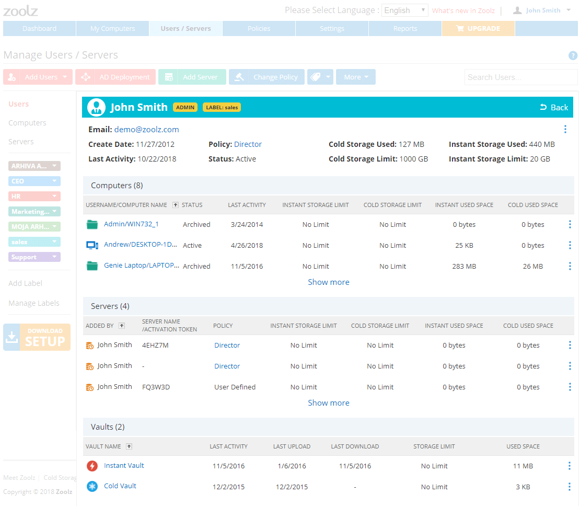
Task: Open options menu for server 4EHZ7M
Action: point(570,345)
